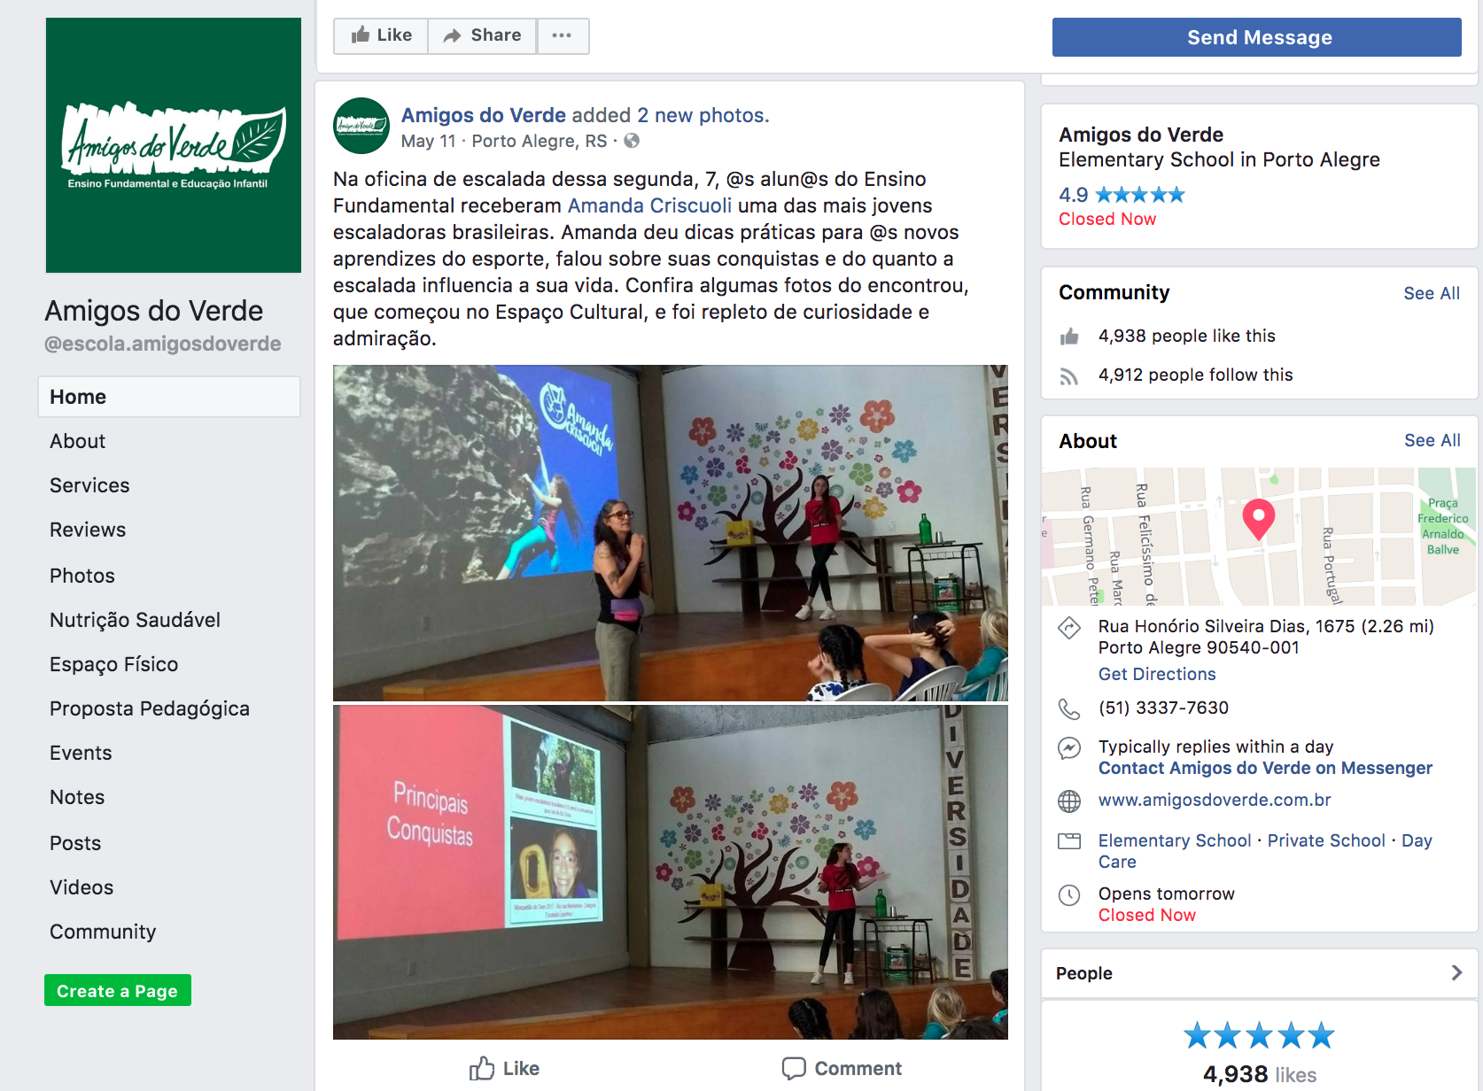Open the Reviews sidebar section
The height and width of the screenshot is (1091, 1483).
88,530
